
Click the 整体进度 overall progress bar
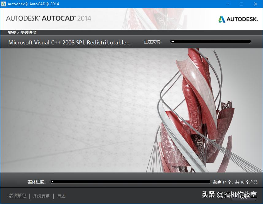130,181
